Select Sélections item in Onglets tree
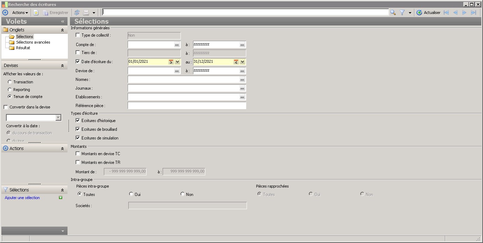Screen dimensions: 483x243 point(24,37)
